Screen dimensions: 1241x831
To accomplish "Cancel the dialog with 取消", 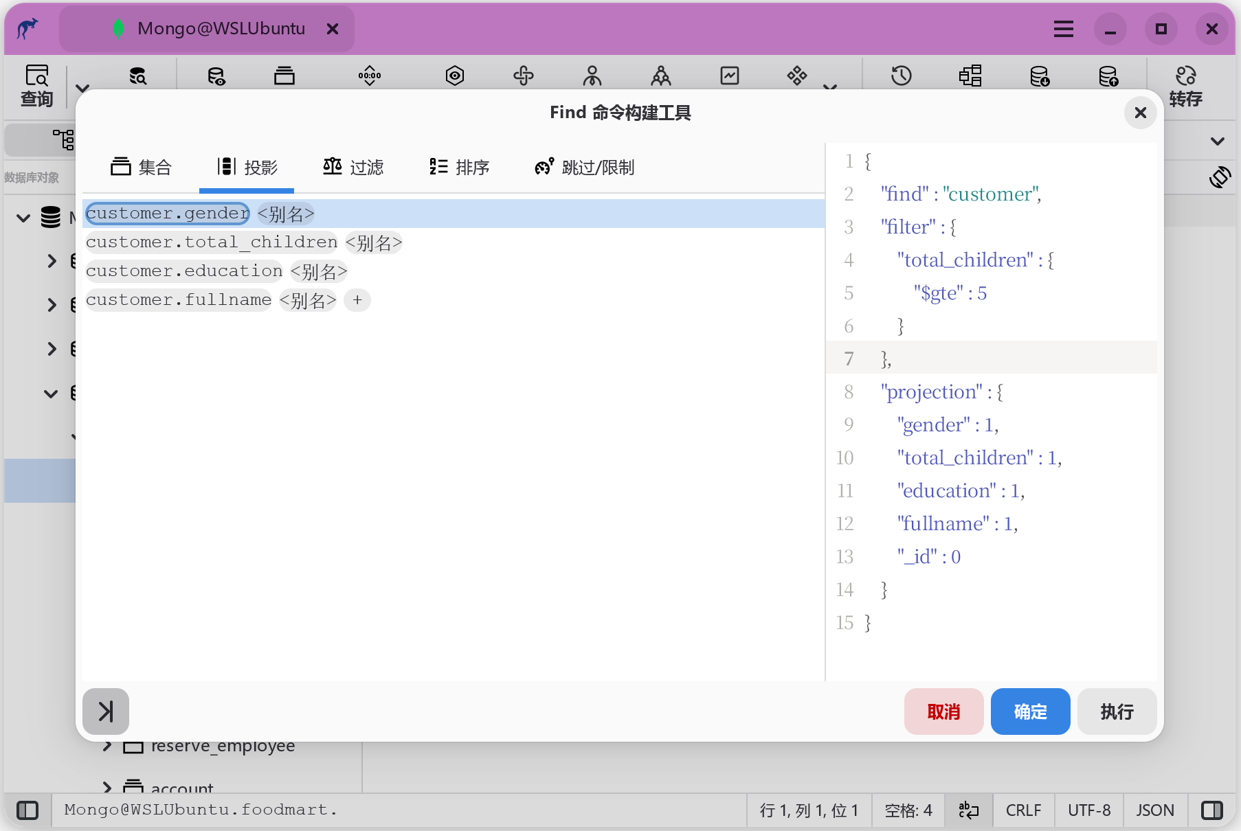I will (x=943, y=712).
